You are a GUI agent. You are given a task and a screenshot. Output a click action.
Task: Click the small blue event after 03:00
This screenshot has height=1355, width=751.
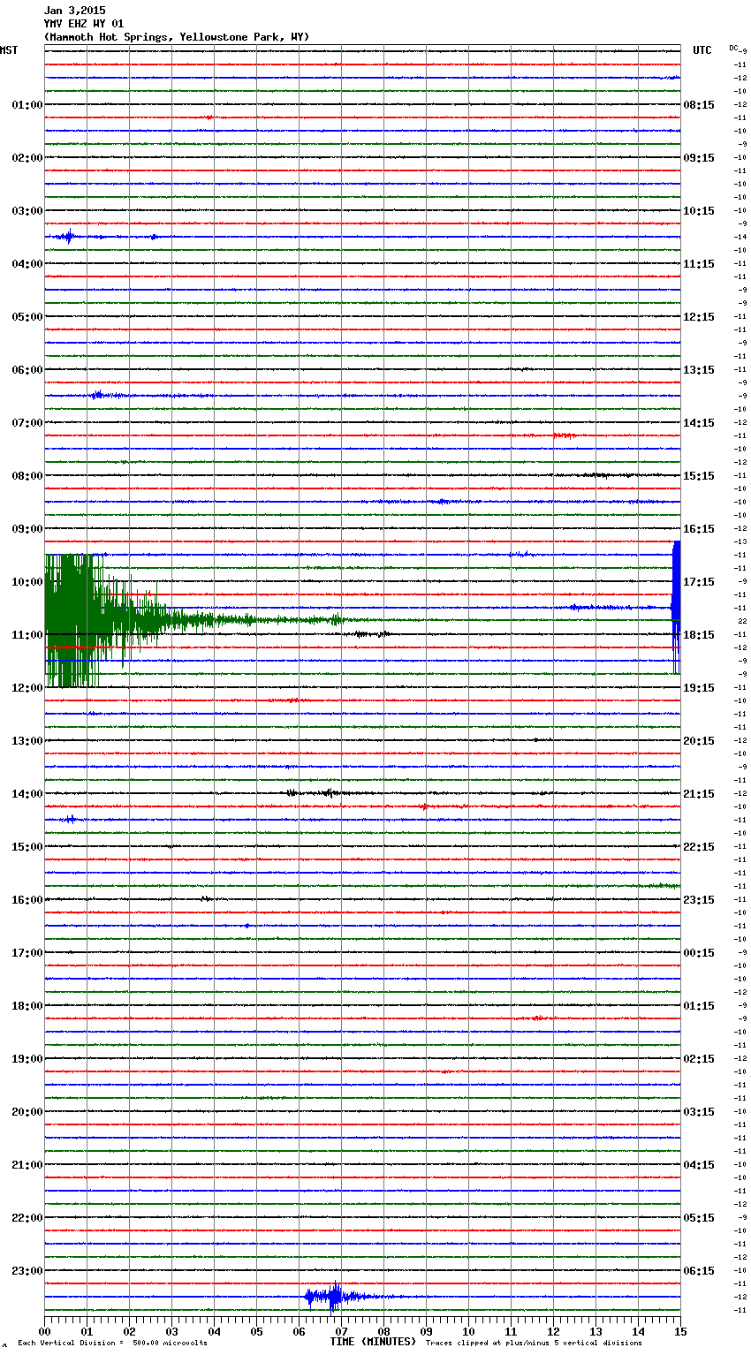point(67,237)
